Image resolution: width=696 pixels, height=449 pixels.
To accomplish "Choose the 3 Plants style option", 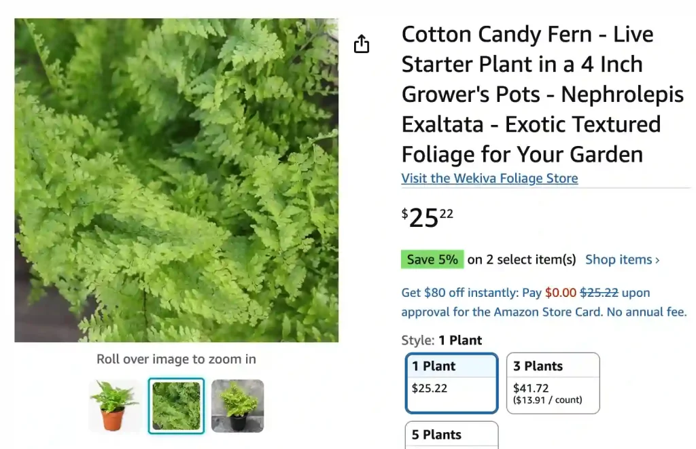I will 553,382.
